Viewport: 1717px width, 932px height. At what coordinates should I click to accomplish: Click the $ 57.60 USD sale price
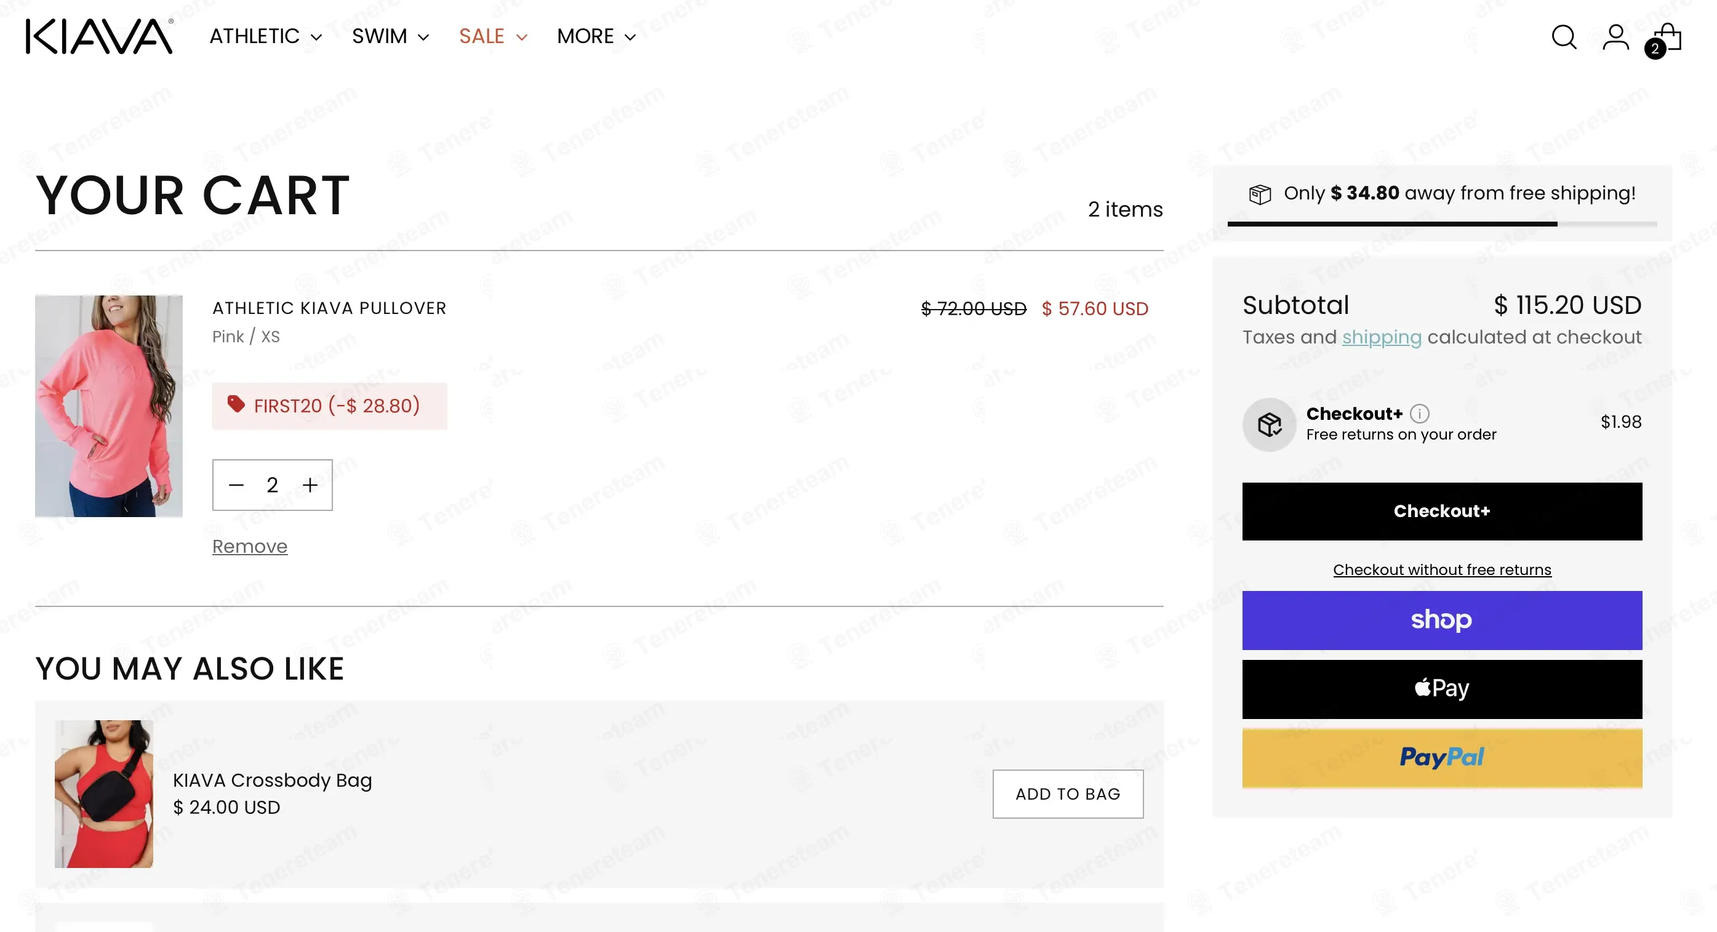1095,308
